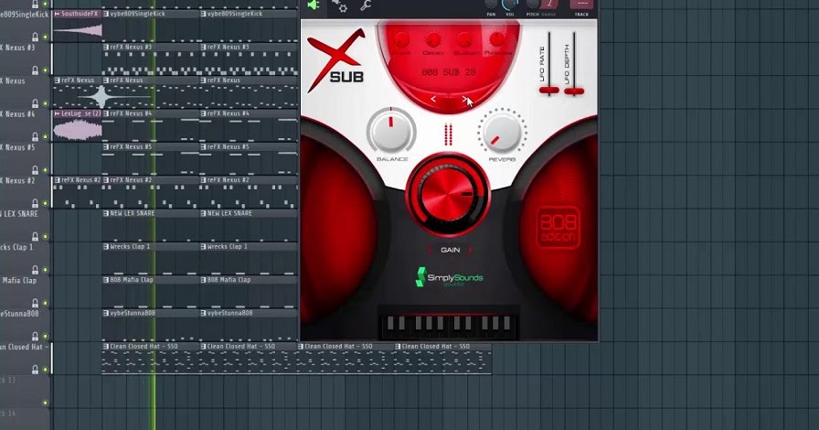Click the SimplySounds logo
Image resolution: width=819 pixels, height=430 pixels.
point(450,277)
